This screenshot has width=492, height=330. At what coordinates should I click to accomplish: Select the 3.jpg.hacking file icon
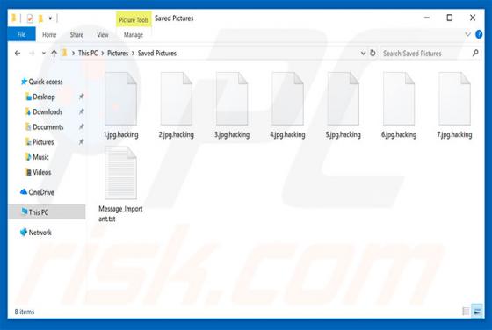(232, 98)
